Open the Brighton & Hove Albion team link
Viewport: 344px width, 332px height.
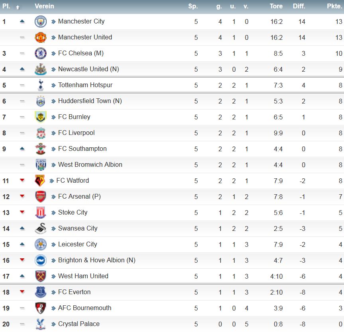tap(97, 260)
